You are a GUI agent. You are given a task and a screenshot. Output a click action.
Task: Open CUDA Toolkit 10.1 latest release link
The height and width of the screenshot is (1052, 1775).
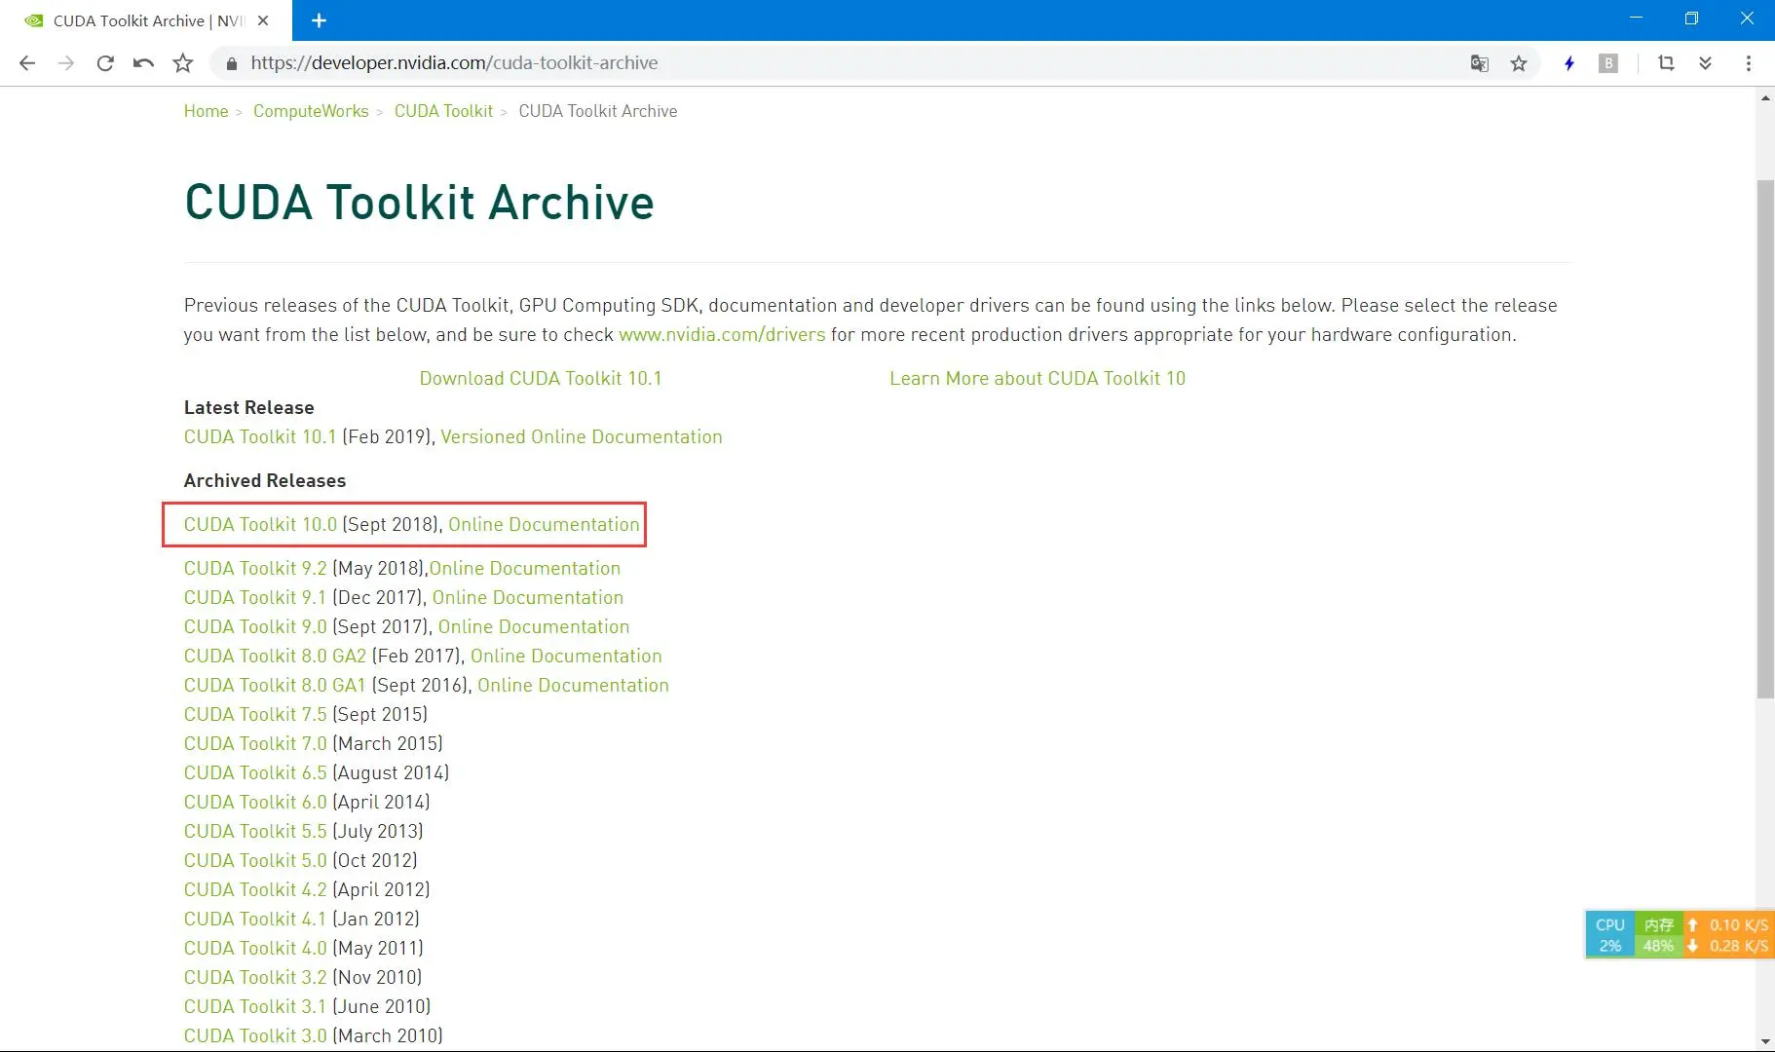(260, 436)
